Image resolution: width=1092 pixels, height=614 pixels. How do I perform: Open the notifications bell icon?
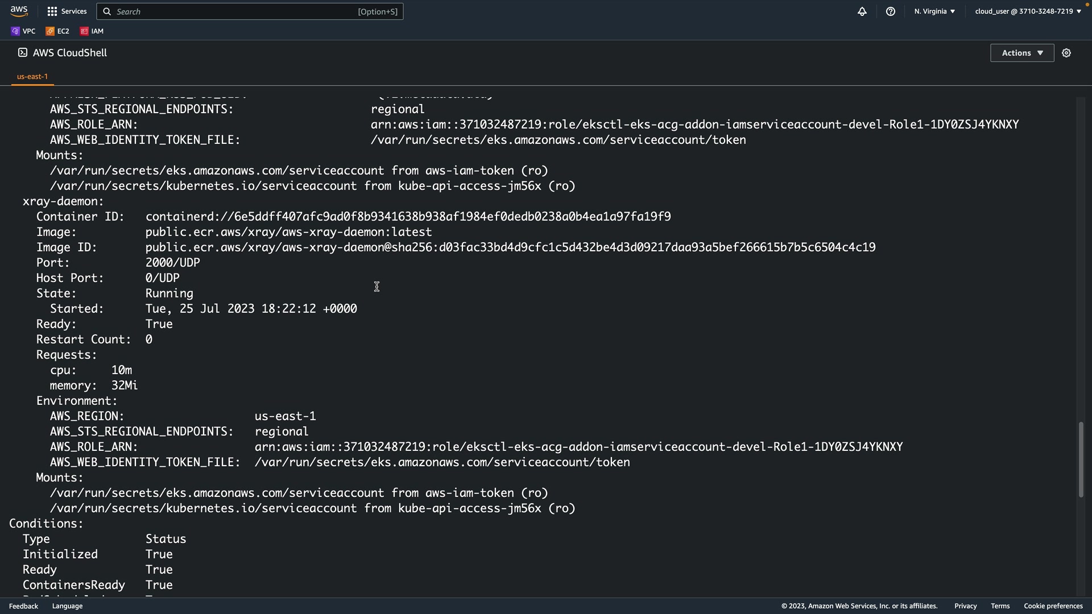pyautogui.click(x=862, y=11)
